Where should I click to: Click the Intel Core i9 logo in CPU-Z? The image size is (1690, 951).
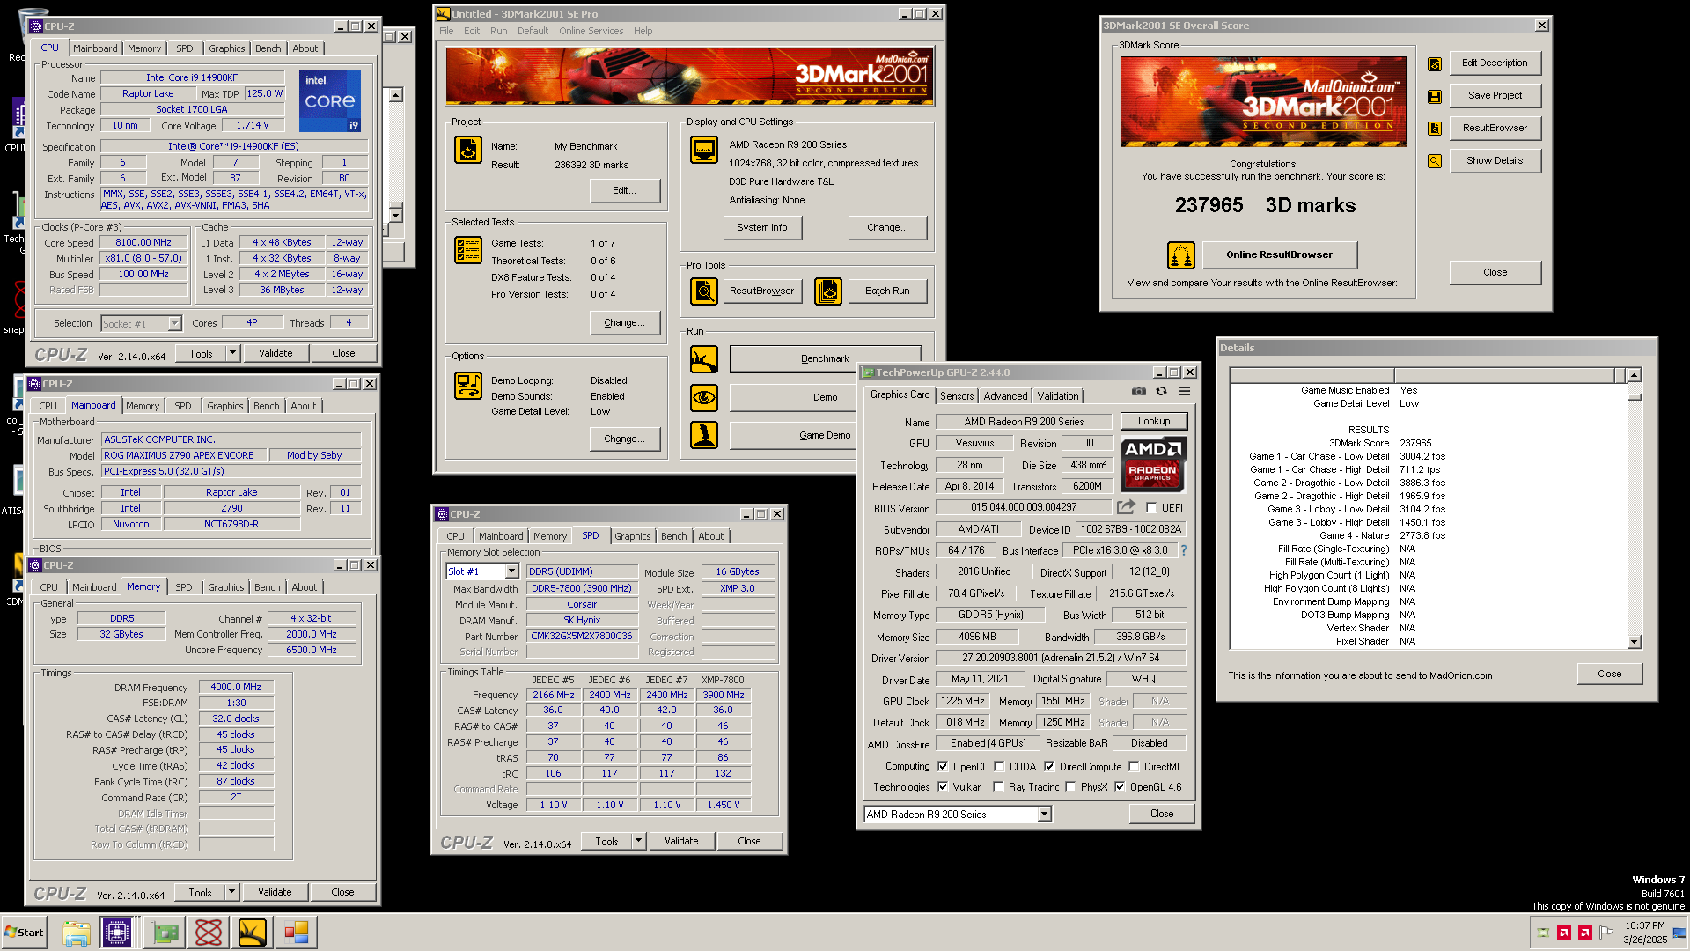(x=330, y=101)
